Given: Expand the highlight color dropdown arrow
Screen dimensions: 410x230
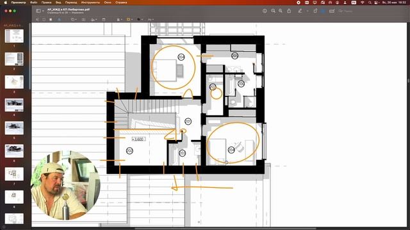Looking at the screenshot, I should [307, 11].
